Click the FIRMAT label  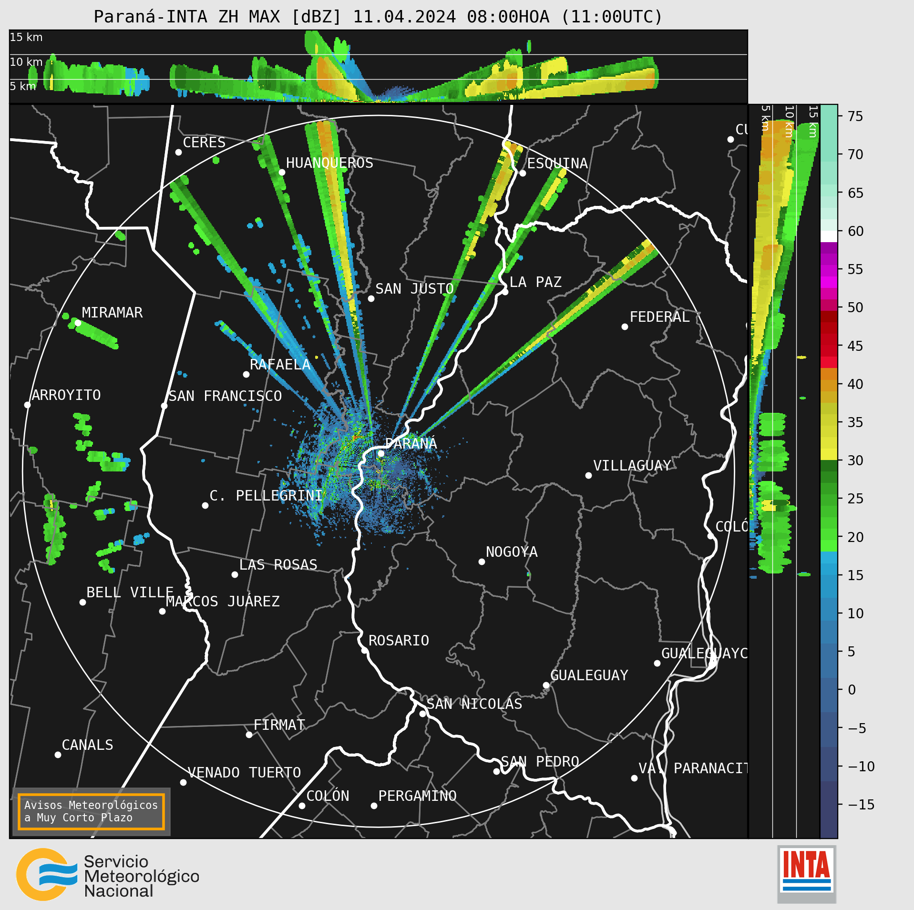tap(279, 725)
